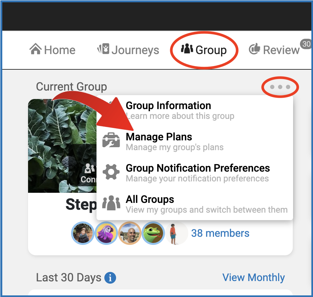Click the purple parrot member avatar

[x=106, y=233]
